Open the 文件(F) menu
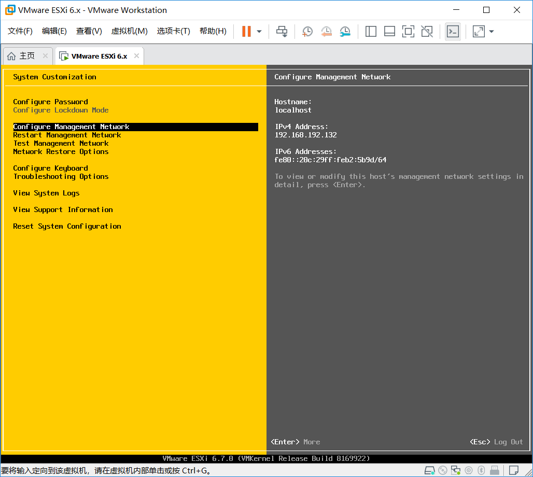Screen dimensions: 533x477 click(x=20, y=31)
